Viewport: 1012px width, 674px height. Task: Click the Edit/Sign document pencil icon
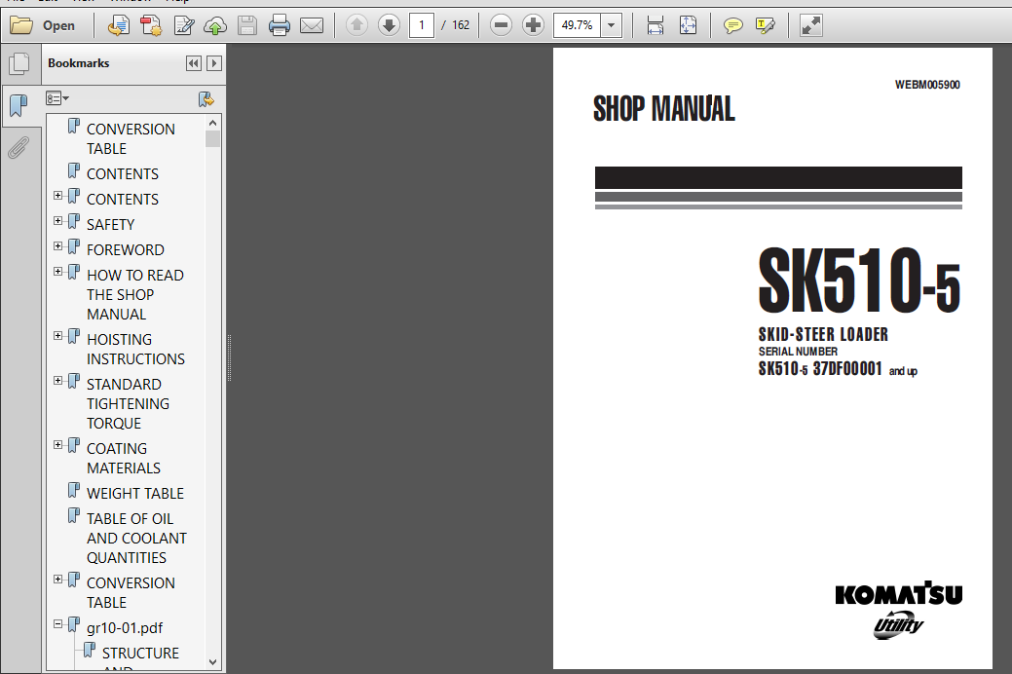click(x=184, y=26)
